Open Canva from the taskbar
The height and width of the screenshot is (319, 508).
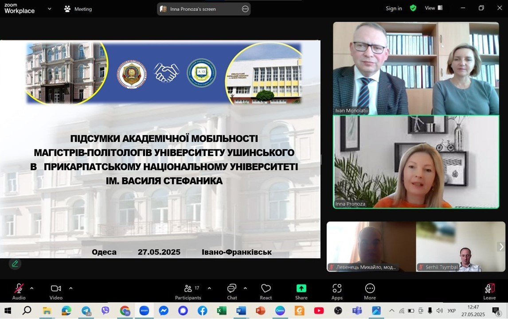(x=280, y=311)
